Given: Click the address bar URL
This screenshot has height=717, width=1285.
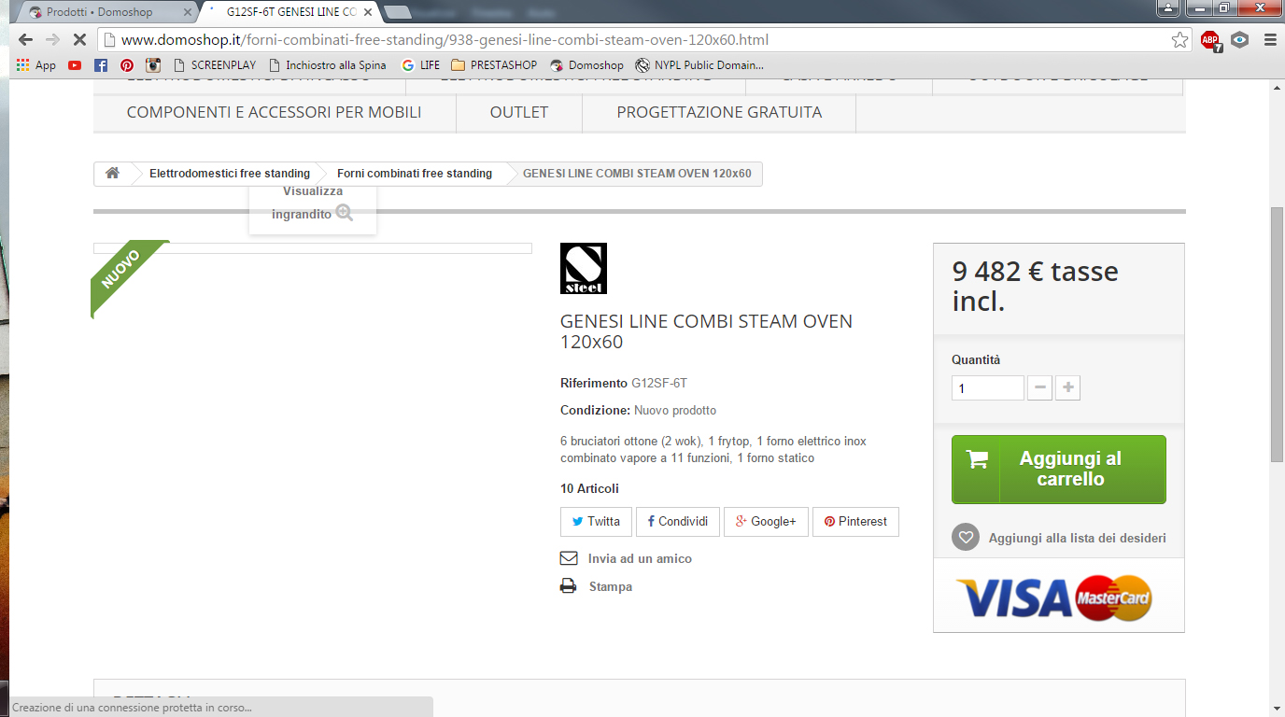Looking at the screenshot, I should [445, 40].
